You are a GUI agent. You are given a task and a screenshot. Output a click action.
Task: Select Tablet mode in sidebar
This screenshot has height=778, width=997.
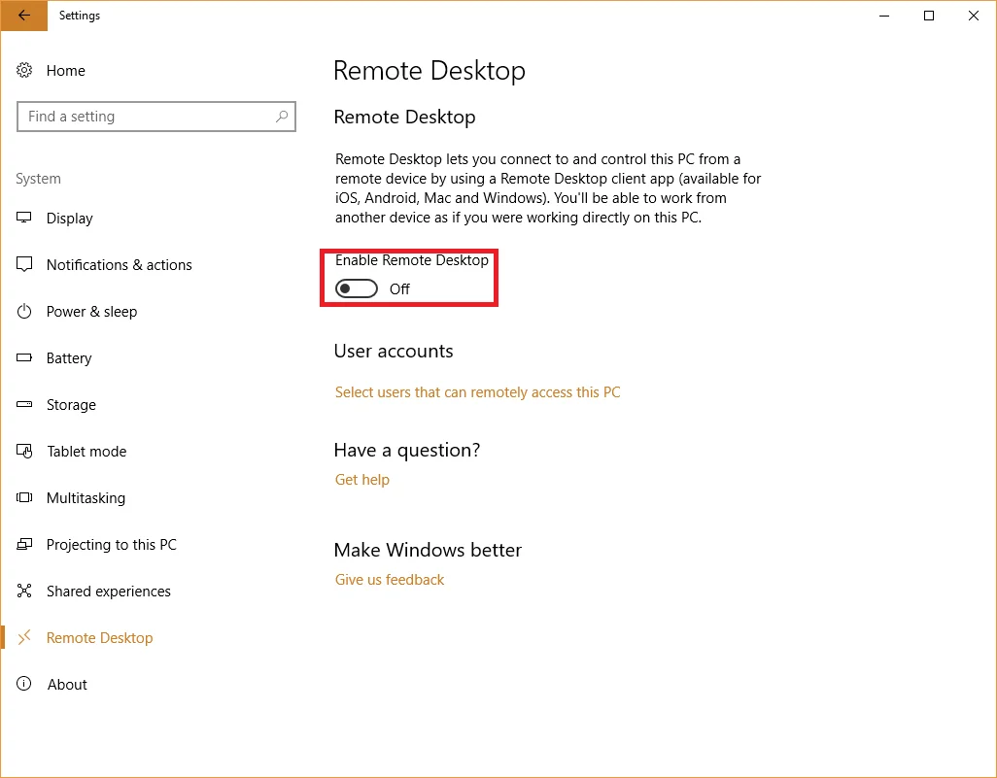86,452
